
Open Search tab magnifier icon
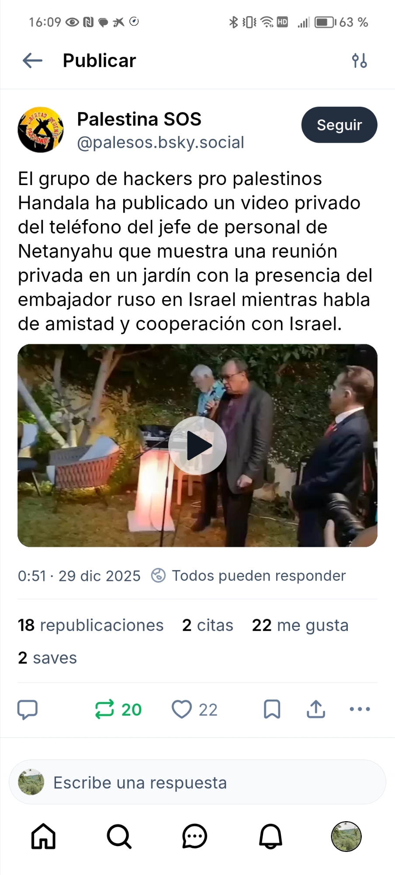[x=119, y=836]
